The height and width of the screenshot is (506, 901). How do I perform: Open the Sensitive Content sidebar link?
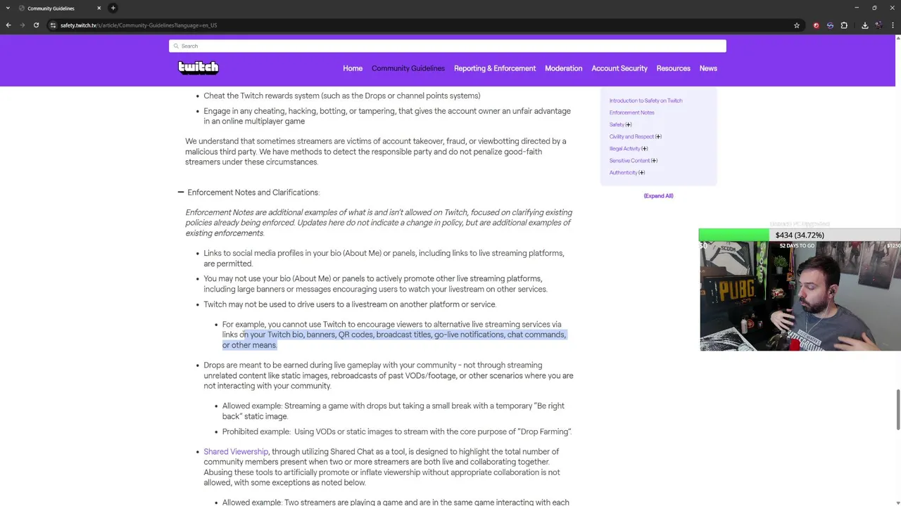tap(629, 160)
